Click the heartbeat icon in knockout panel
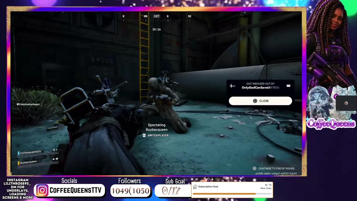Viewport: 357px width, 201px height. (x=233, y=86)
